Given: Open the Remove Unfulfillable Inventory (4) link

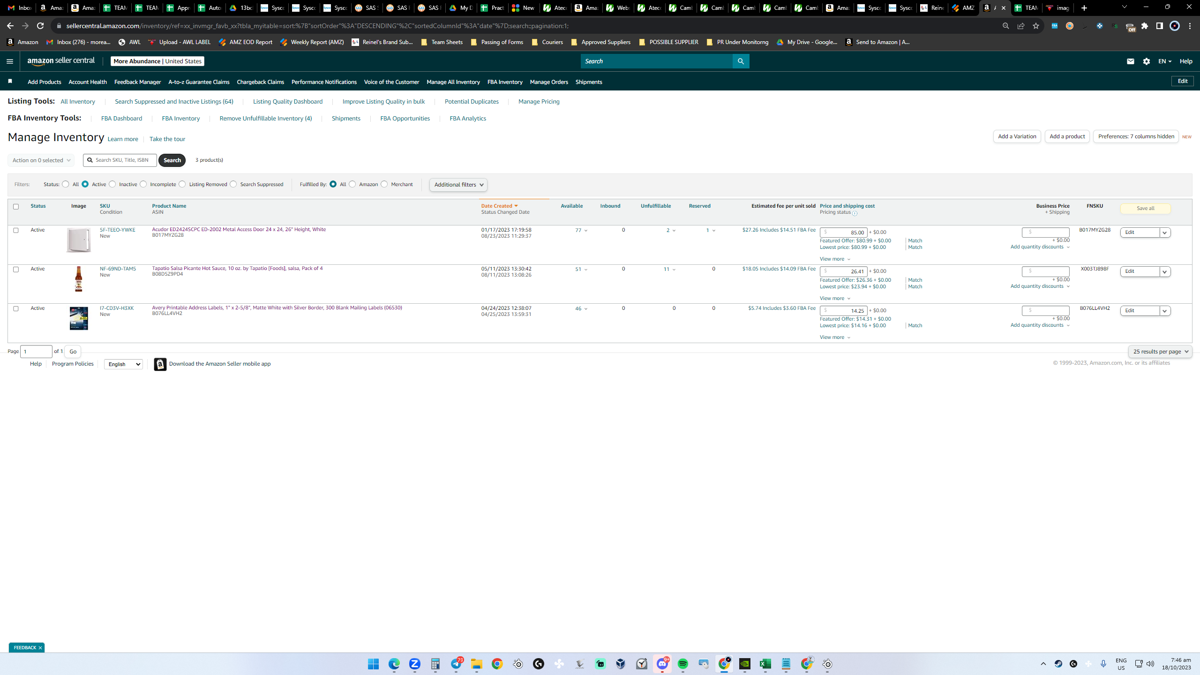Looking at the screenshot, I should 266,119.
